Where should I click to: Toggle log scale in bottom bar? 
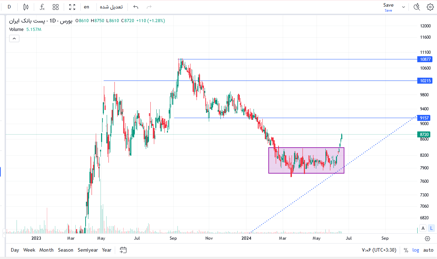point(416,250)
